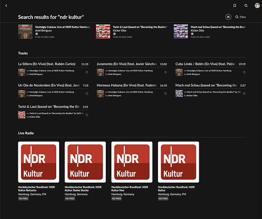Open the Mach mal Schau album cover
Viewport: 262px width, 219px height.
click(181, 32)
